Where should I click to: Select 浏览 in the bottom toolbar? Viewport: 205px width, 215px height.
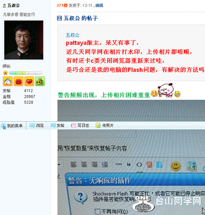pyautogui.click(x=37, y=126)
